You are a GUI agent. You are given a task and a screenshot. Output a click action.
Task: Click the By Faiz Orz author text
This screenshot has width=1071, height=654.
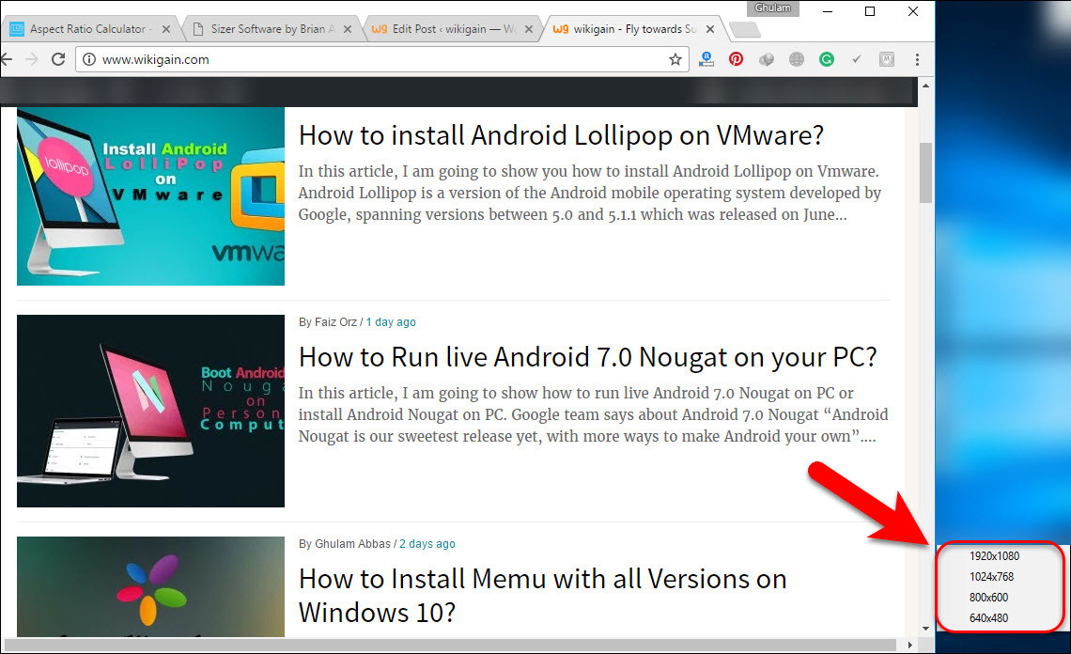coord(328,322)
